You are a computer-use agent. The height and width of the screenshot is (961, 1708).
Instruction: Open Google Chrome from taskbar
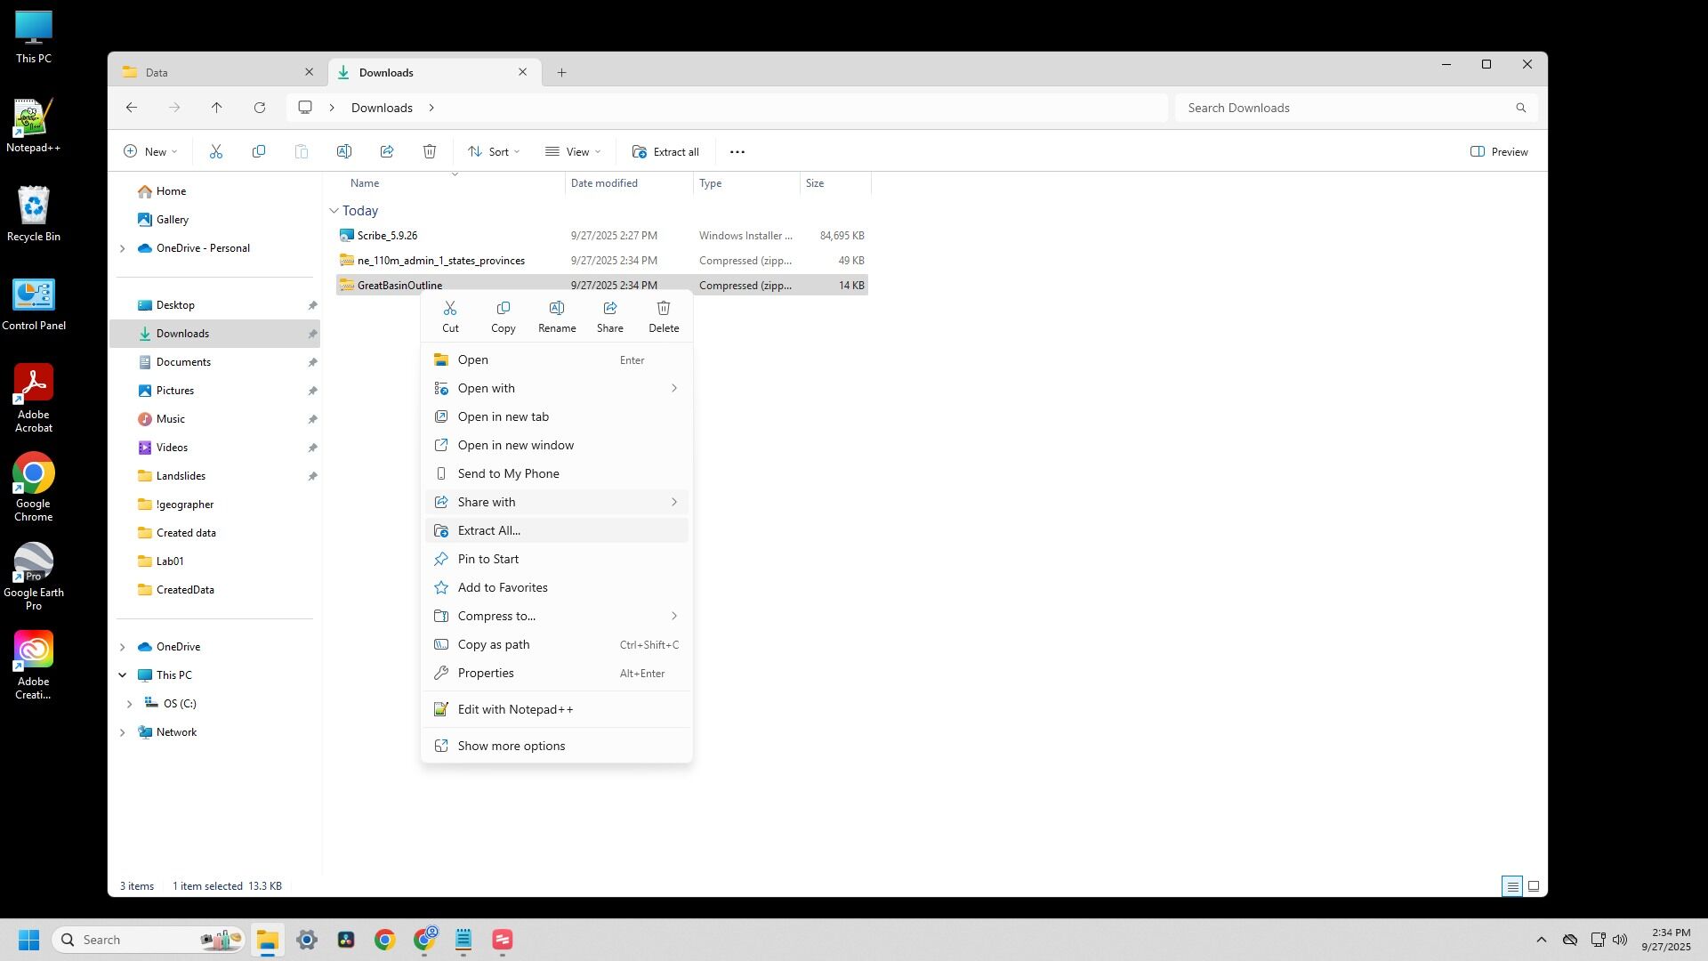pos(384,940)
